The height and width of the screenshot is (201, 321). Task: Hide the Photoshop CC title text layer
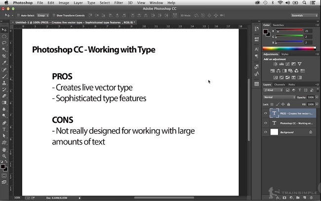click(x=265, y=123)
